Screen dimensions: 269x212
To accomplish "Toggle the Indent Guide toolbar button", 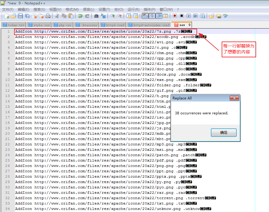I will pos(159,16).
